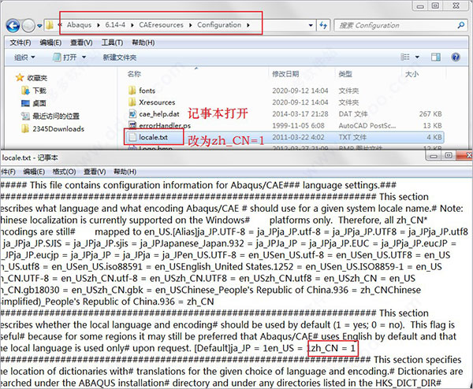Expand the arrow after CAEresources breadcrumb
Screen dimensions: 473x389
[x=190, y=25]
